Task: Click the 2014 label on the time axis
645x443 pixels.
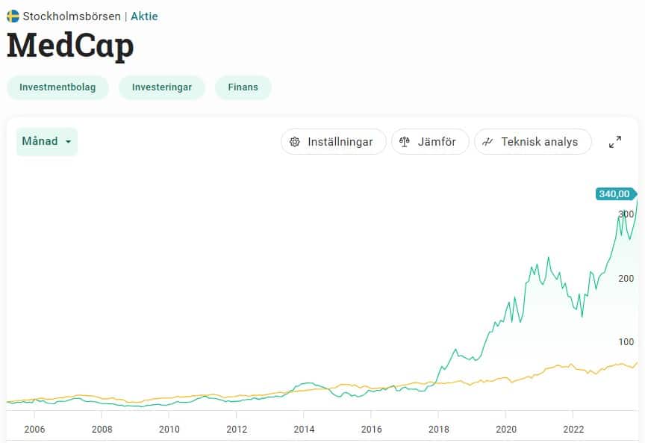Action: click(x=304, y=430)
